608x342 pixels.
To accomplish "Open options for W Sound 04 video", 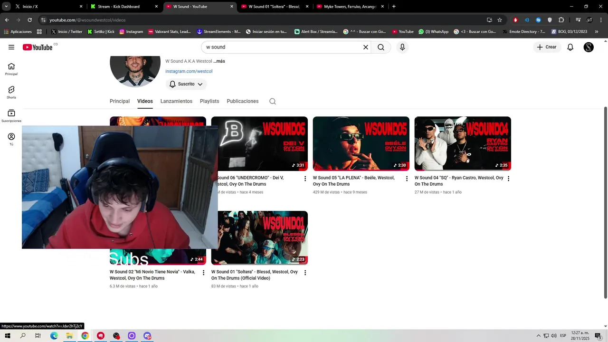I will coord(508,179).
